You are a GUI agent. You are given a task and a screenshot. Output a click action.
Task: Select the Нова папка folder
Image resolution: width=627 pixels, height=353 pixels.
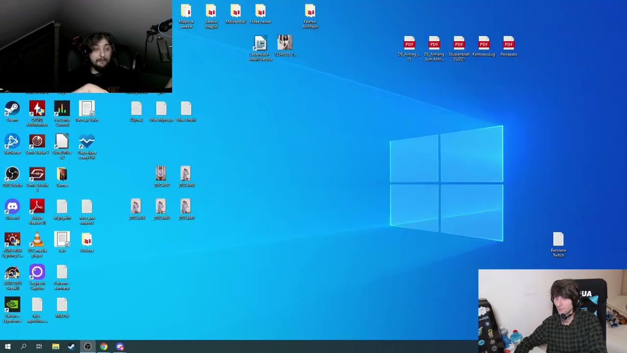tap(260, 14)
